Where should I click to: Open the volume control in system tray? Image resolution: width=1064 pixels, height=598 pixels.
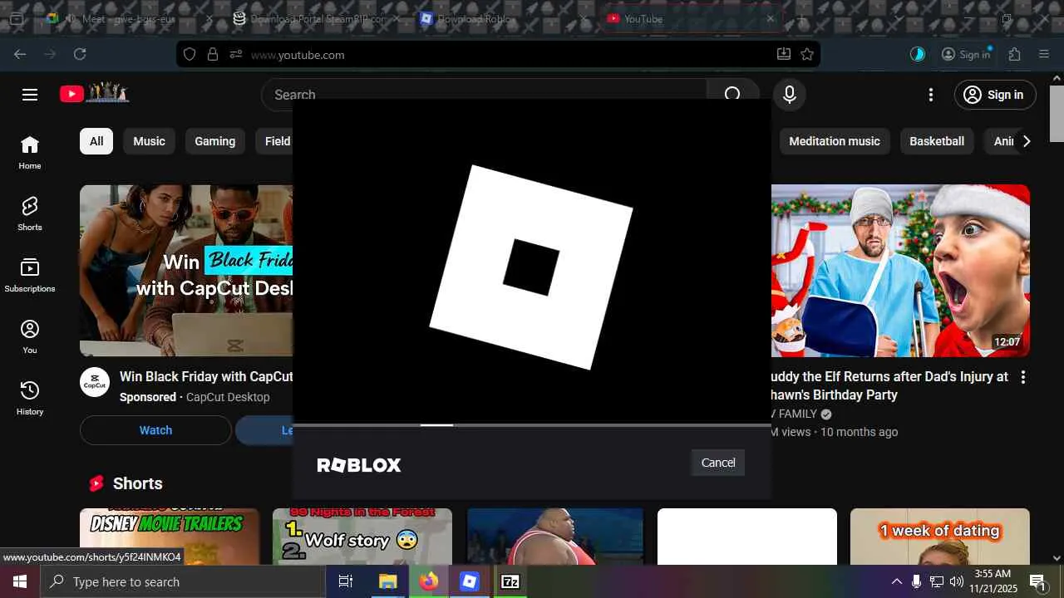pyautogui.click(x=957, y=581)
